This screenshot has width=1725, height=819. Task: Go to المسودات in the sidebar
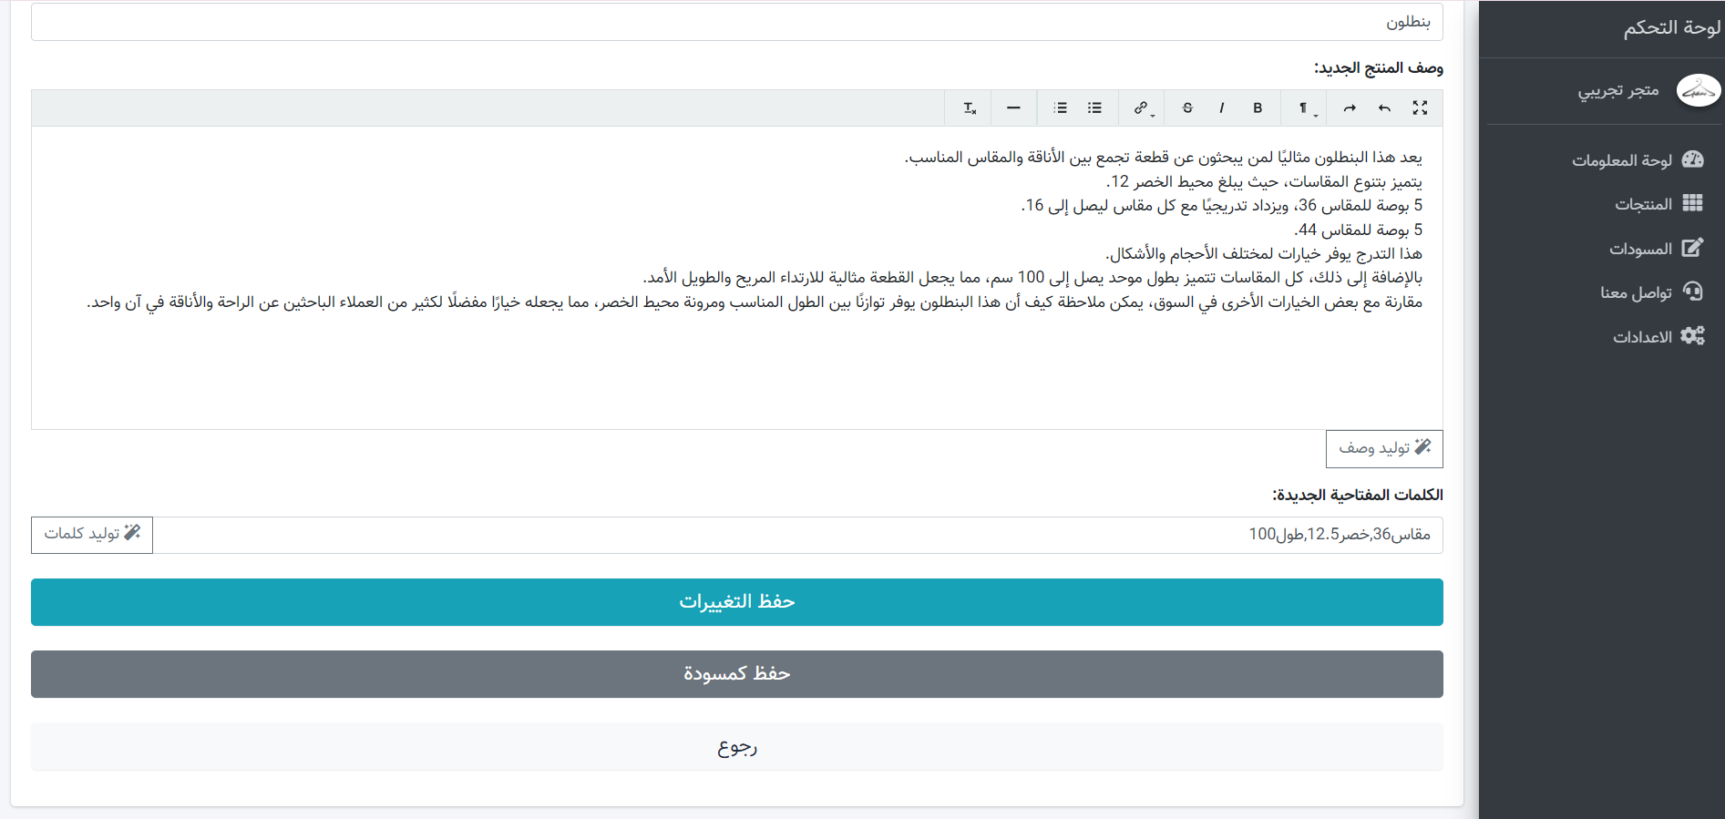[1640, 249]
